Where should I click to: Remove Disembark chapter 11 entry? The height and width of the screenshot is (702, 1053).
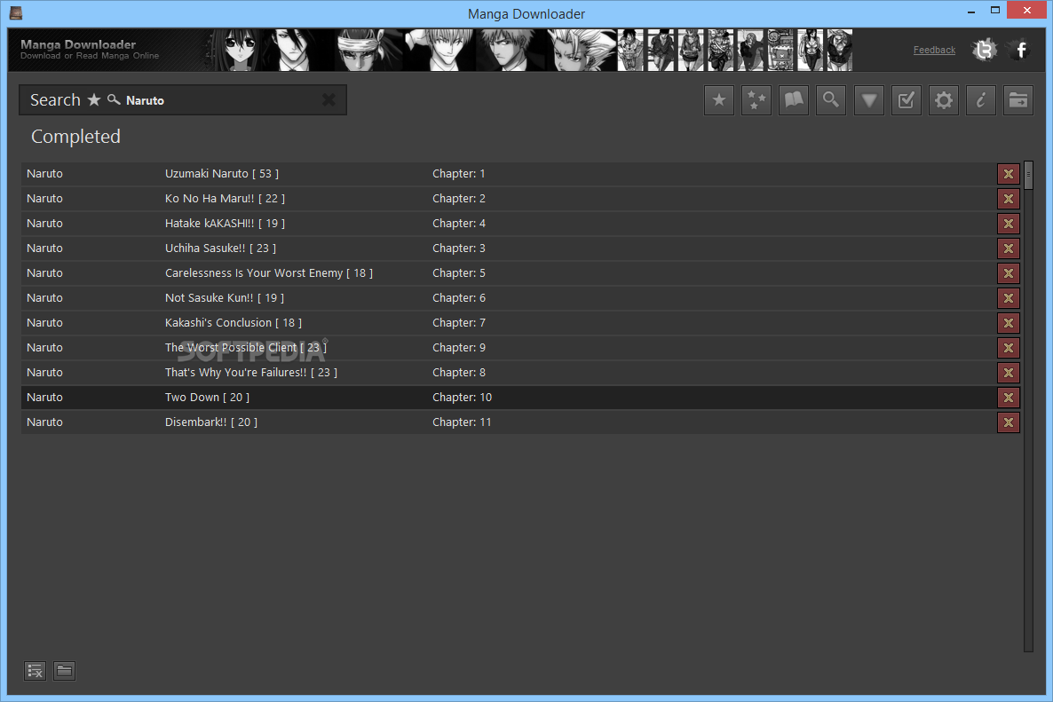click(1008, 422)
